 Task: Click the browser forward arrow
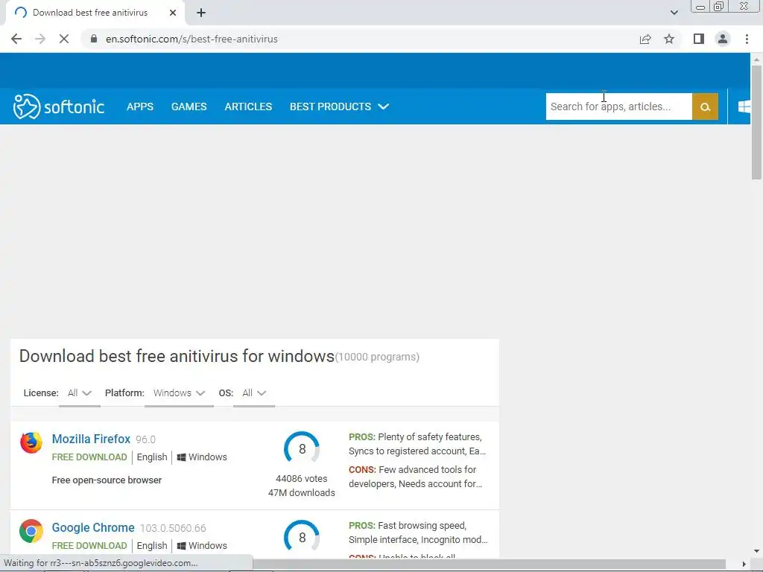[40, 39]
